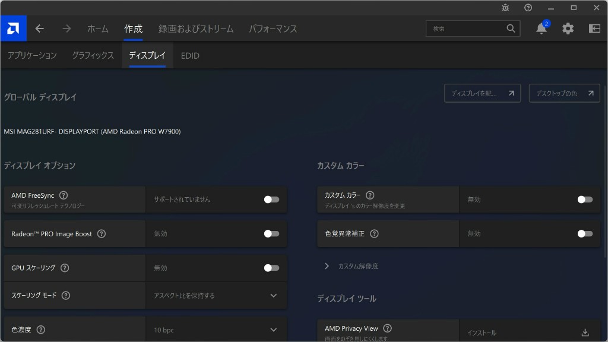Click デスクトップの色 button
This screenshot has width=608, height=342.
[x=564, y=93]
